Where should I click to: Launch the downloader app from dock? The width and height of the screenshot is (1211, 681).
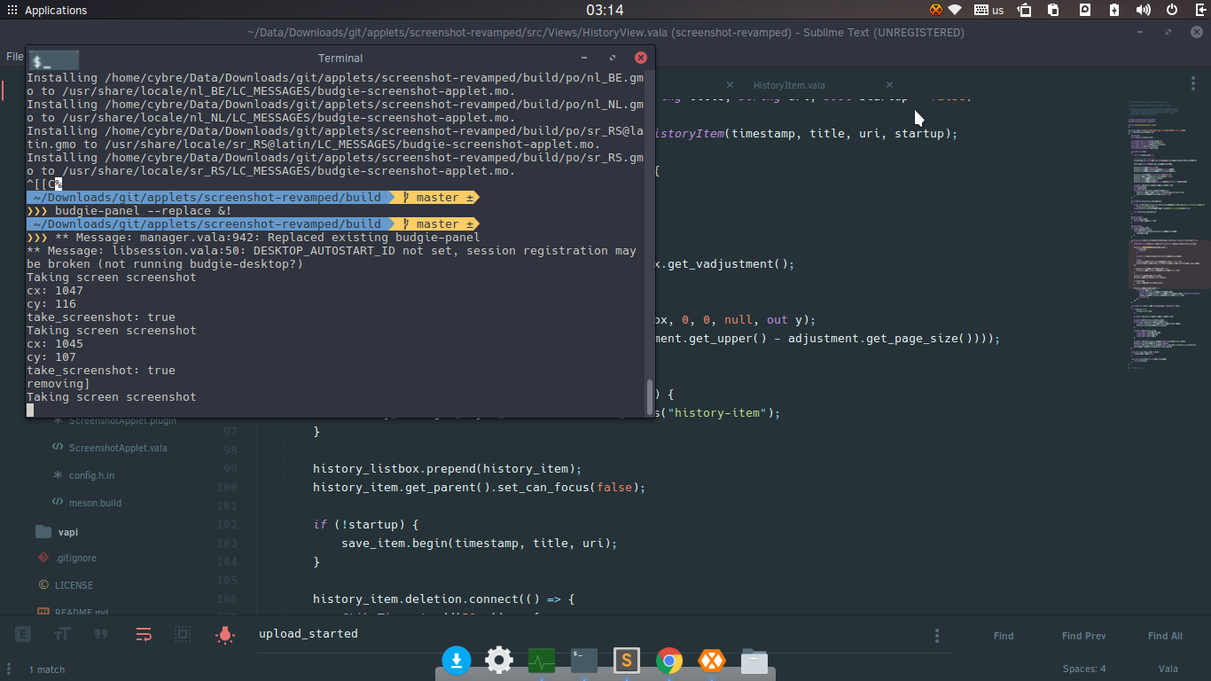[x=457, y=661]
